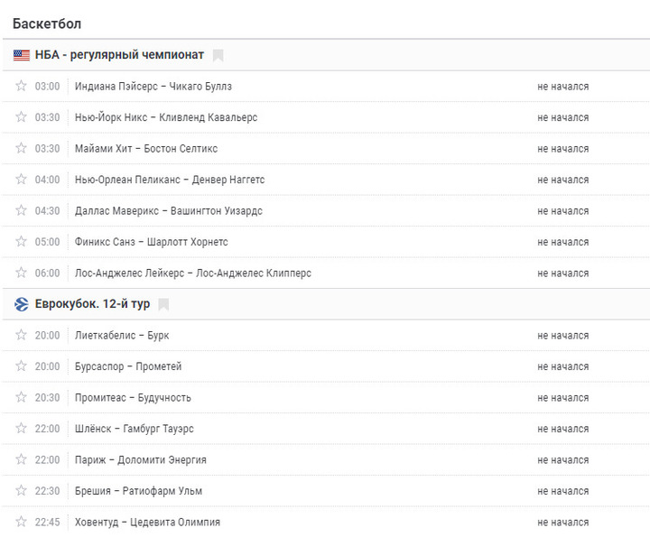The image size is (650, 537).
Task: Star the Нью-Йорк Никс – Кливленд Кавальерс match
Action: (x=21, y=116)
